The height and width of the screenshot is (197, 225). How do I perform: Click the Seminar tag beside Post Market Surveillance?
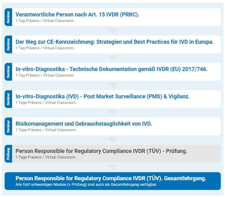[x=8, y=99]
